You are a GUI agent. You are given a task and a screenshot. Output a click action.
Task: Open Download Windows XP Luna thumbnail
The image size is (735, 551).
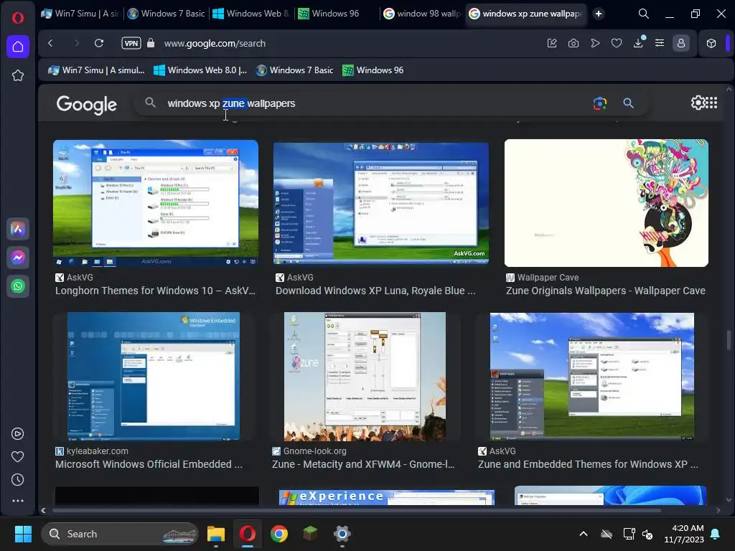[x=381, y=203]
